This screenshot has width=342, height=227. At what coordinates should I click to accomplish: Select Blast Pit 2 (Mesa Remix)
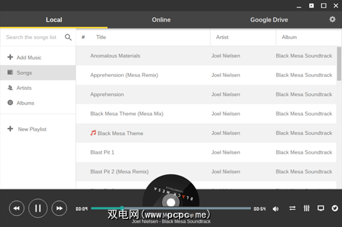119,172
